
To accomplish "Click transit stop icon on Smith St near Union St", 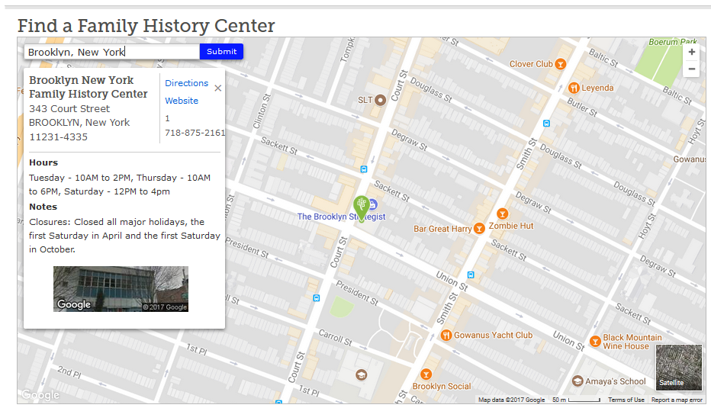I will pyautogui.click(x=471, y=275).
